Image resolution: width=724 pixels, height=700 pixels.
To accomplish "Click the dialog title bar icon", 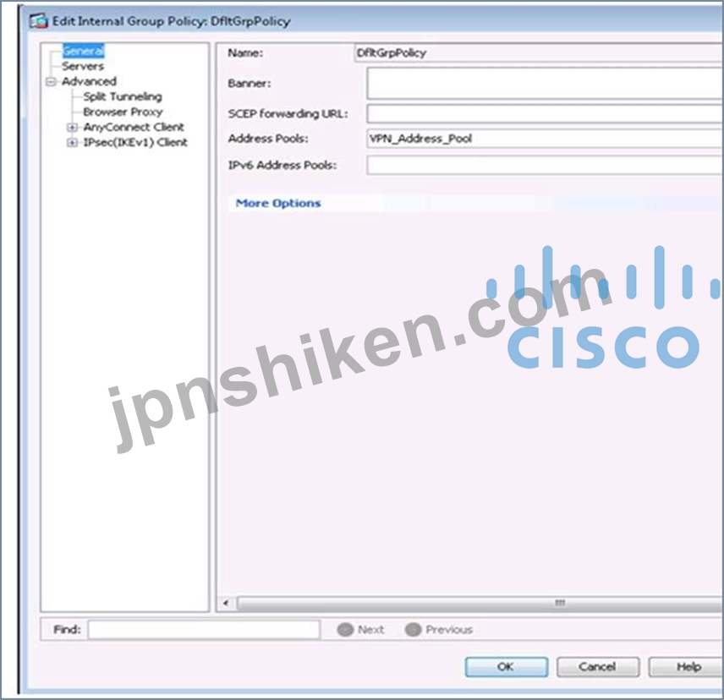I will [38, 21].
